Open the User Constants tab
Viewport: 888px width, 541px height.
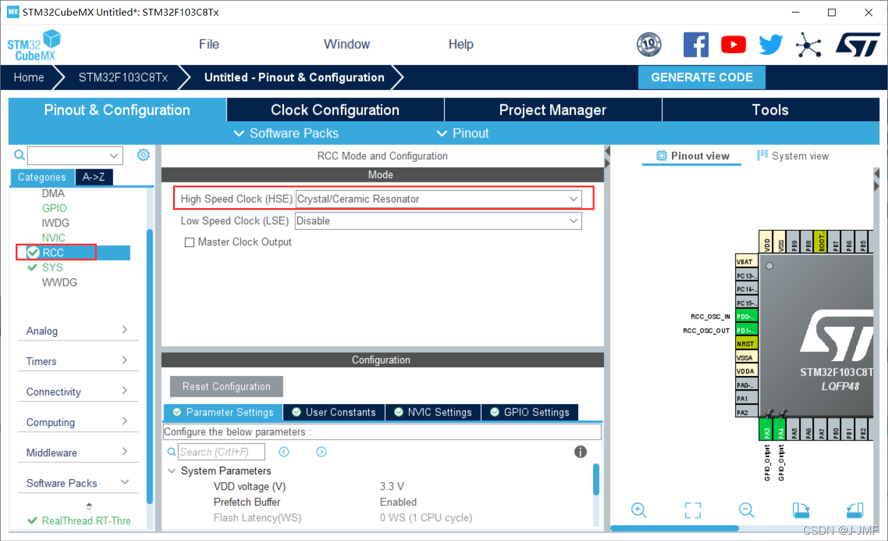(334, 412)
